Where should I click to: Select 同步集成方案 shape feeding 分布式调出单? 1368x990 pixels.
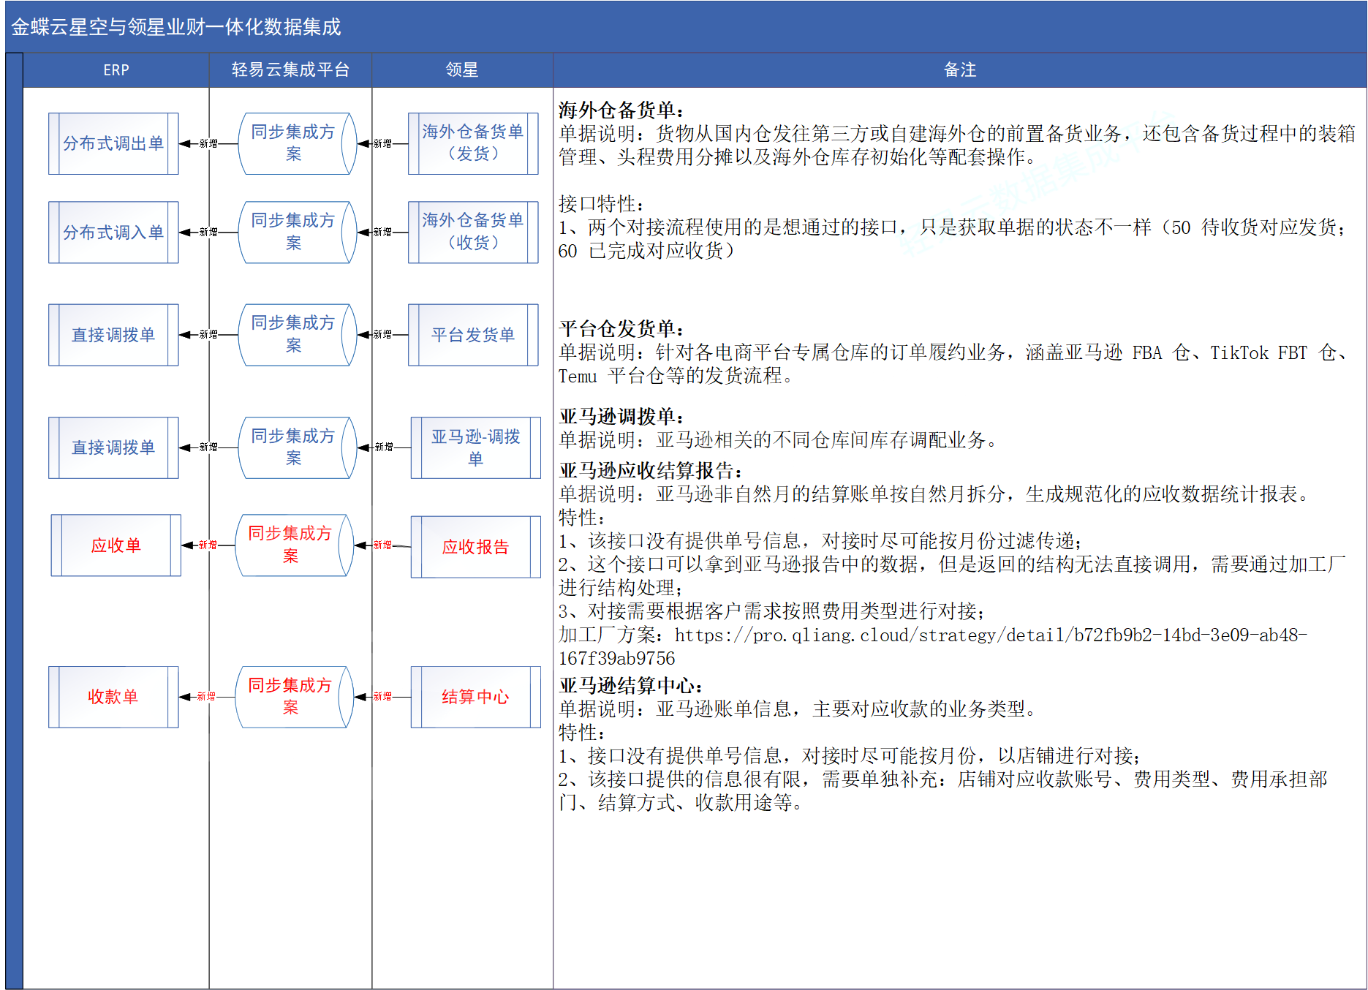293,143
